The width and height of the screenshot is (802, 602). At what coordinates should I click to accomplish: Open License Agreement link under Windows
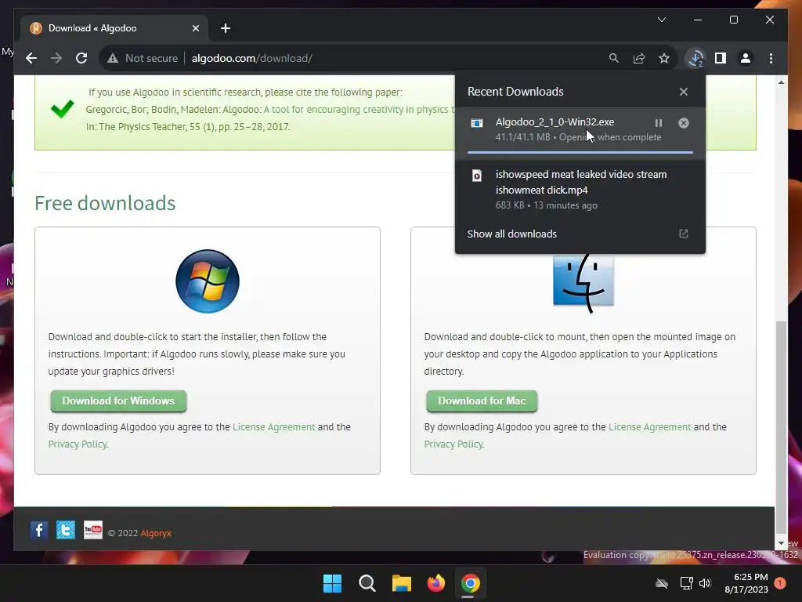click(273, 427)
